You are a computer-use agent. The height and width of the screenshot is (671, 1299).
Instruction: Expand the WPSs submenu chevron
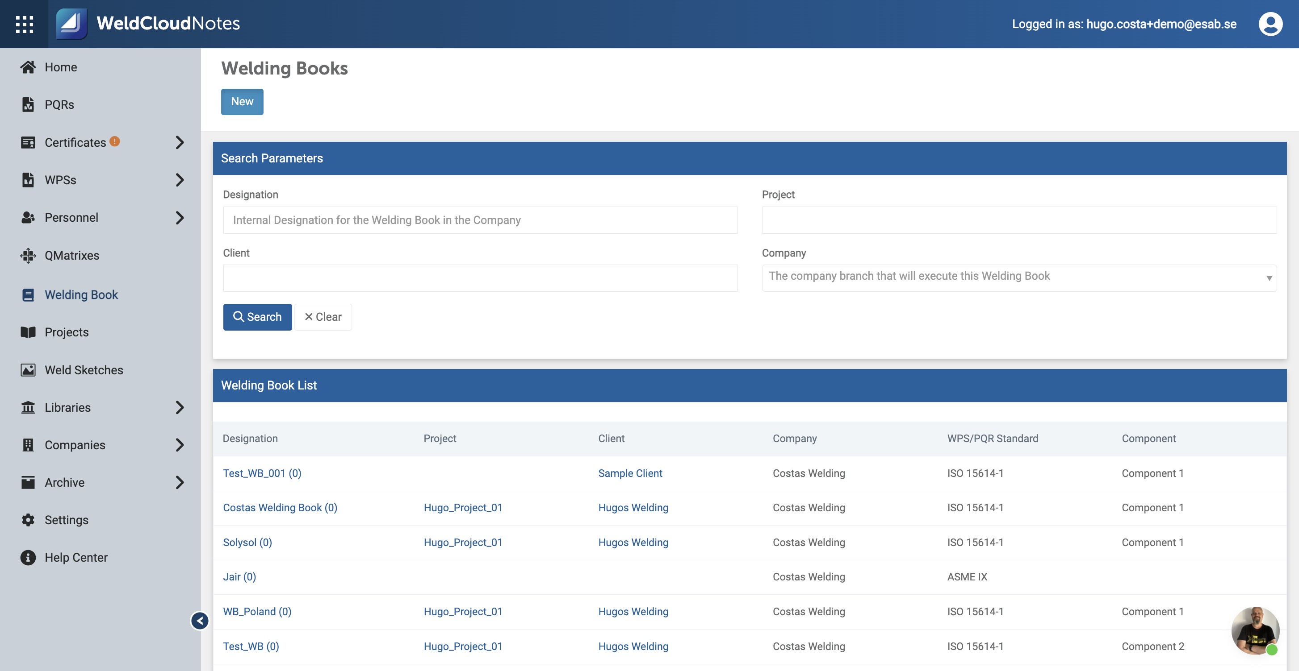[x=180, y=180]
